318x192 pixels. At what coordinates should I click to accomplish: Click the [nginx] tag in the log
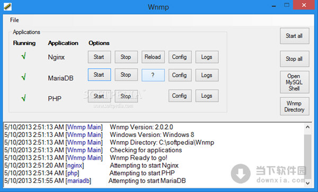[x=75, y=166]
